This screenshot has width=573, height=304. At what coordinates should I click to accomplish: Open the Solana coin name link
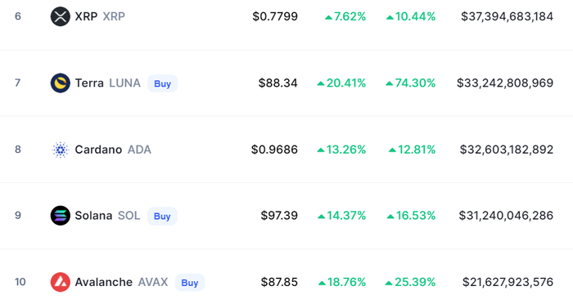(x=93, y=215)
